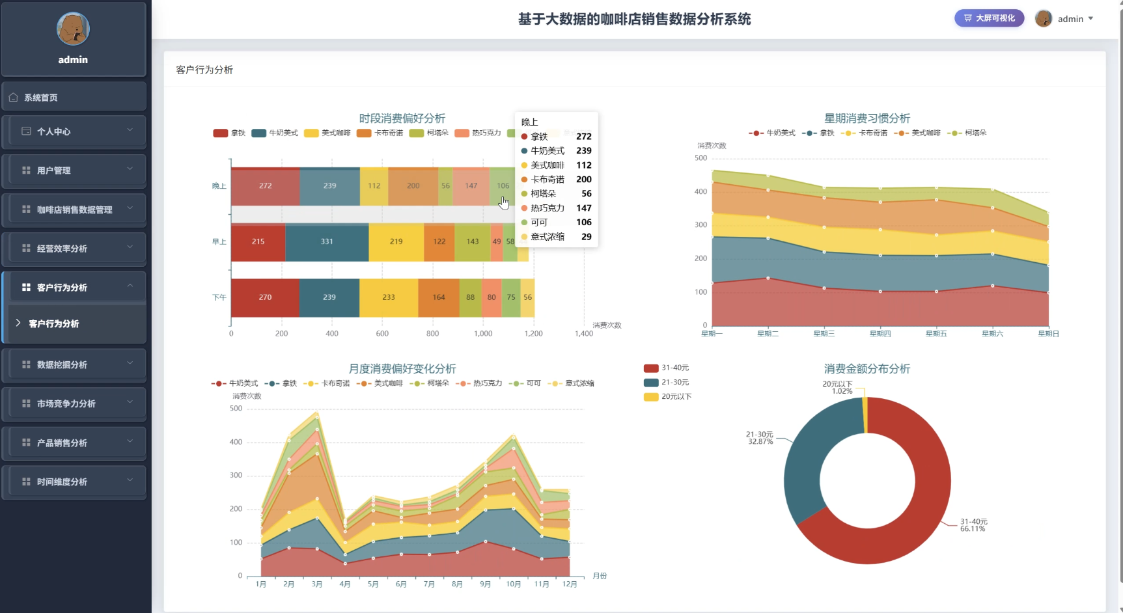The width and height of the screenshot is (1123, 613).
Task: Open the 市场竞争力分析 sidebar menu label
Action: pos(66,404)
